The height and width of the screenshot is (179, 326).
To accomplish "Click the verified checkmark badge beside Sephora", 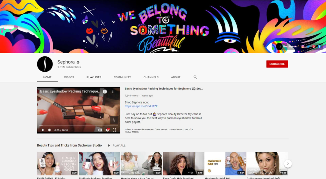I will pyautogui.click(x=78, y=62).
